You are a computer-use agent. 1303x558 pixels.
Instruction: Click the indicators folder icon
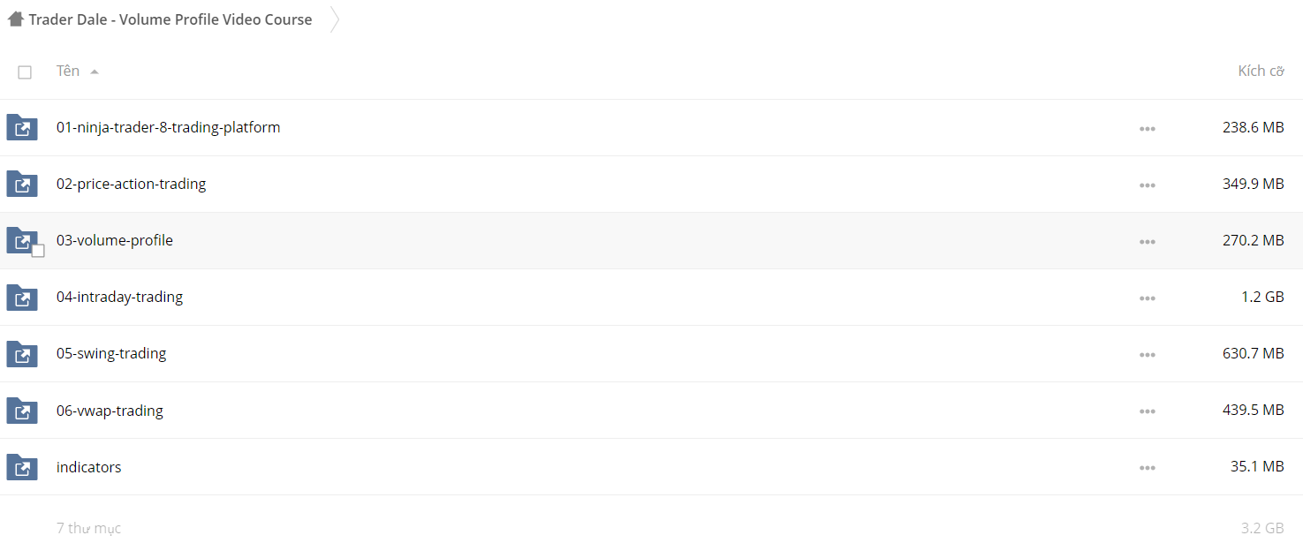(22, 467)
